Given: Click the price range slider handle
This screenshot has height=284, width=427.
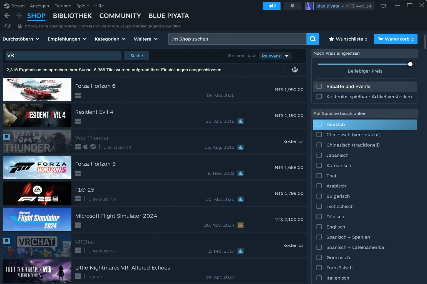Looking at the screenshot, I should point(410,64).
